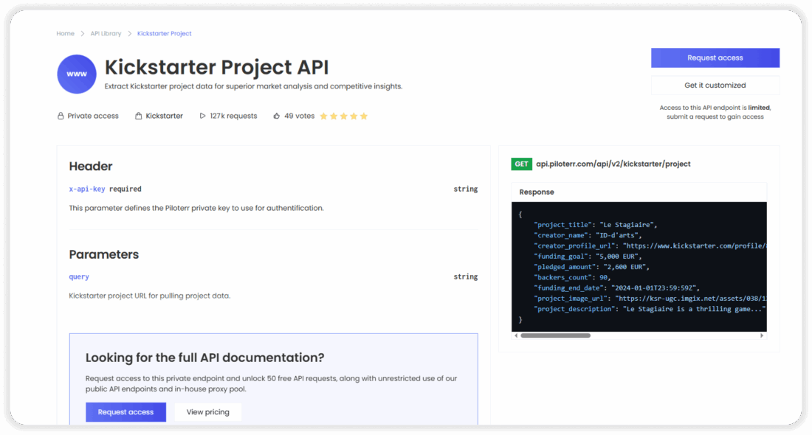Open View pricing button
This screenshot has height=435, width=812.
[x=207, y=412]
